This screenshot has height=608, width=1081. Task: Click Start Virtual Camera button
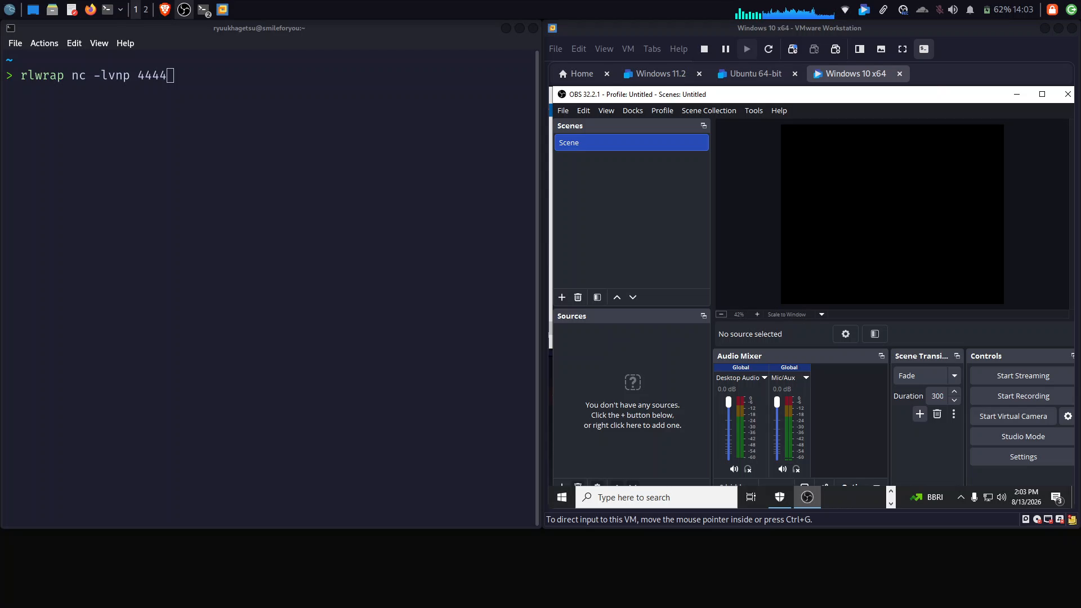pos(1013,416)
